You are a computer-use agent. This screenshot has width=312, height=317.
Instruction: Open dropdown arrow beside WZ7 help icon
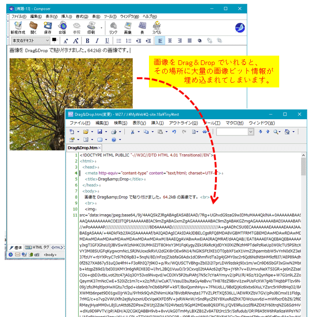tap(120, 140)
